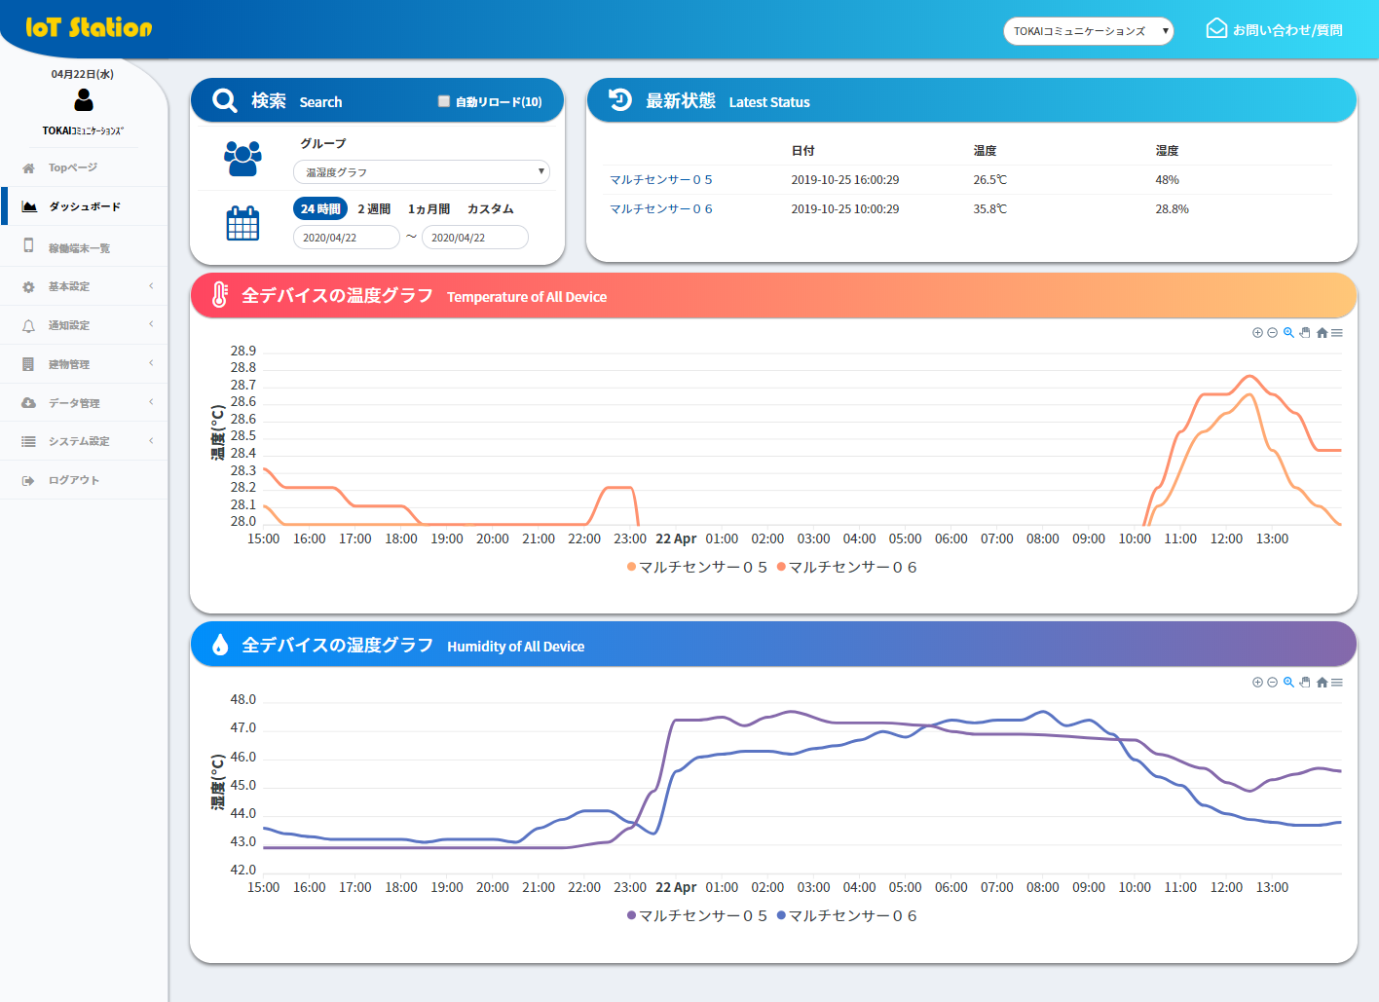Select the 24時間 range tab
The width and height of the screenshot is (1379, 1002).
click(x=320, y=208)
